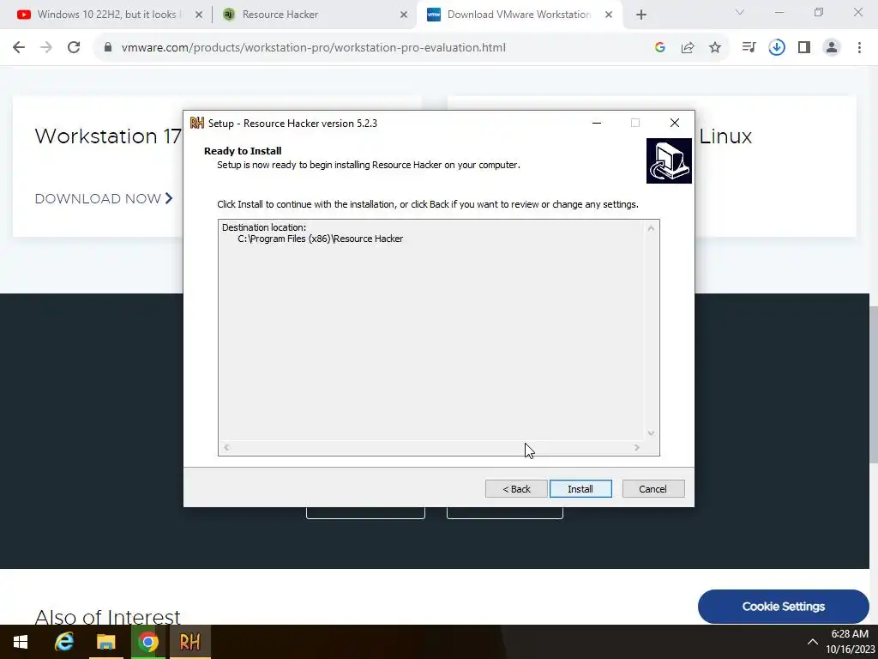Click the 'Ready to Install' heading
The image size is (878, 659).
243,151
